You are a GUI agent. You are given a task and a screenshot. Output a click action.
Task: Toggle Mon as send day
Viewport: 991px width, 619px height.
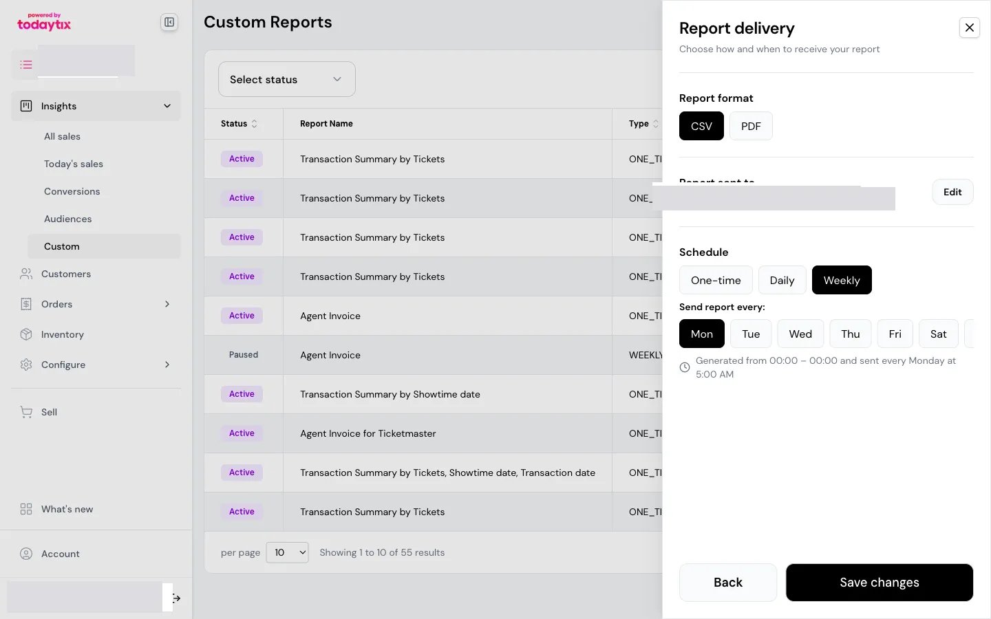point(702,334)
